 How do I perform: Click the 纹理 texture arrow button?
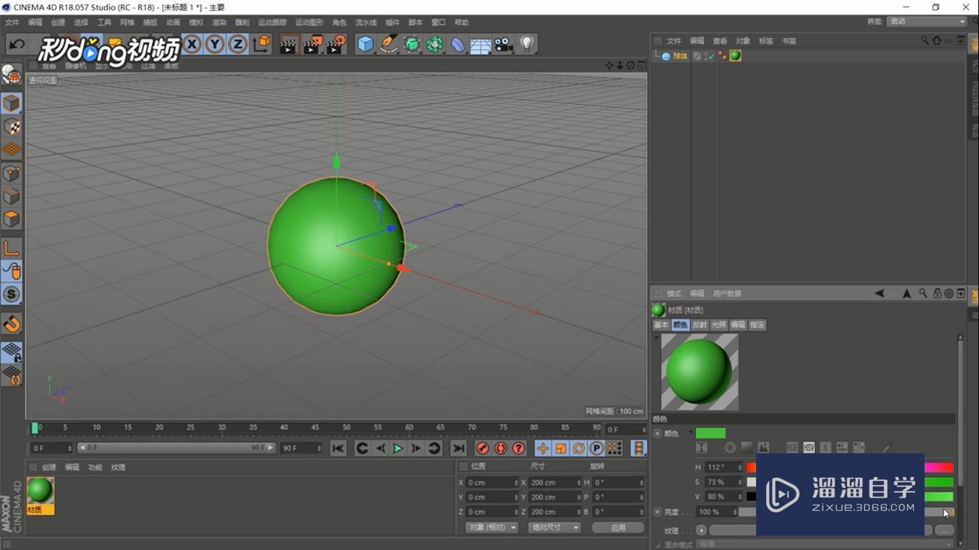tap(701, 531)
